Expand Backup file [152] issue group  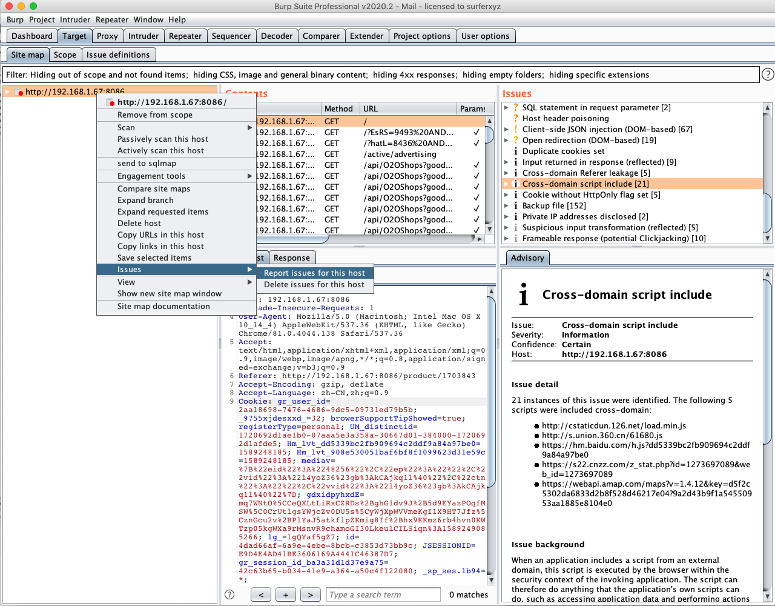coord(506,205)
